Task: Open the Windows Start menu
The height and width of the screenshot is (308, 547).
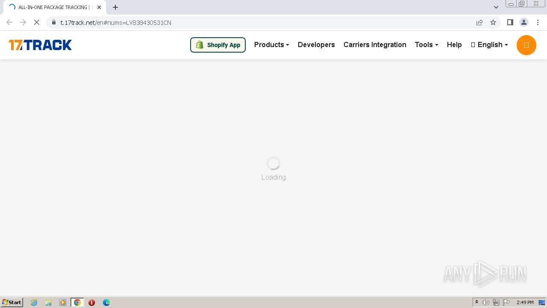Action: 12,302
